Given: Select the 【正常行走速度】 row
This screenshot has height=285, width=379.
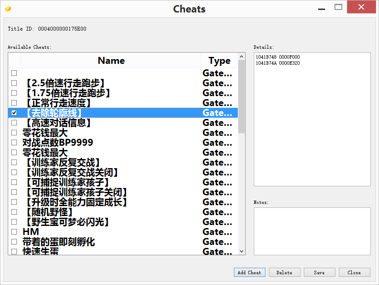Looking at the screenshot, I should click(x=123, y=103).
